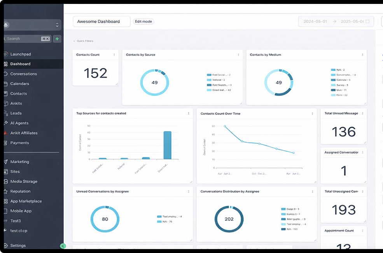Open the App Marketplace link
Screen dimensions: 383x253
(26, 201)
